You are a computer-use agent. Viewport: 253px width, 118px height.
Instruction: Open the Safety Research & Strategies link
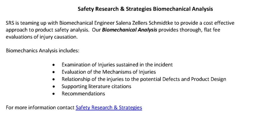coord(109,107)
